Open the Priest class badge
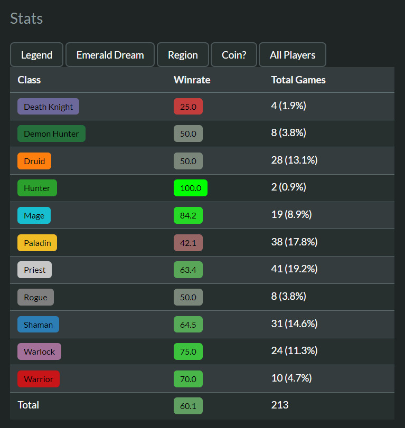 (x=35, y=270)
